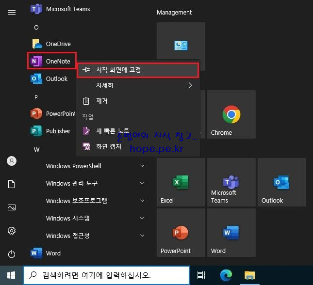Expand the Start menu hamburger button
Viewport: 313px width, 285px height.
[12, 13]
